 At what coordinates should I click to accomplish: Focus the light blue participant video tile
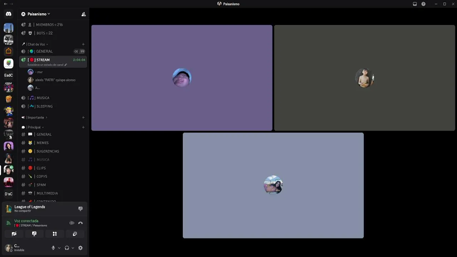pyautogui.click(x=273, y=186)
